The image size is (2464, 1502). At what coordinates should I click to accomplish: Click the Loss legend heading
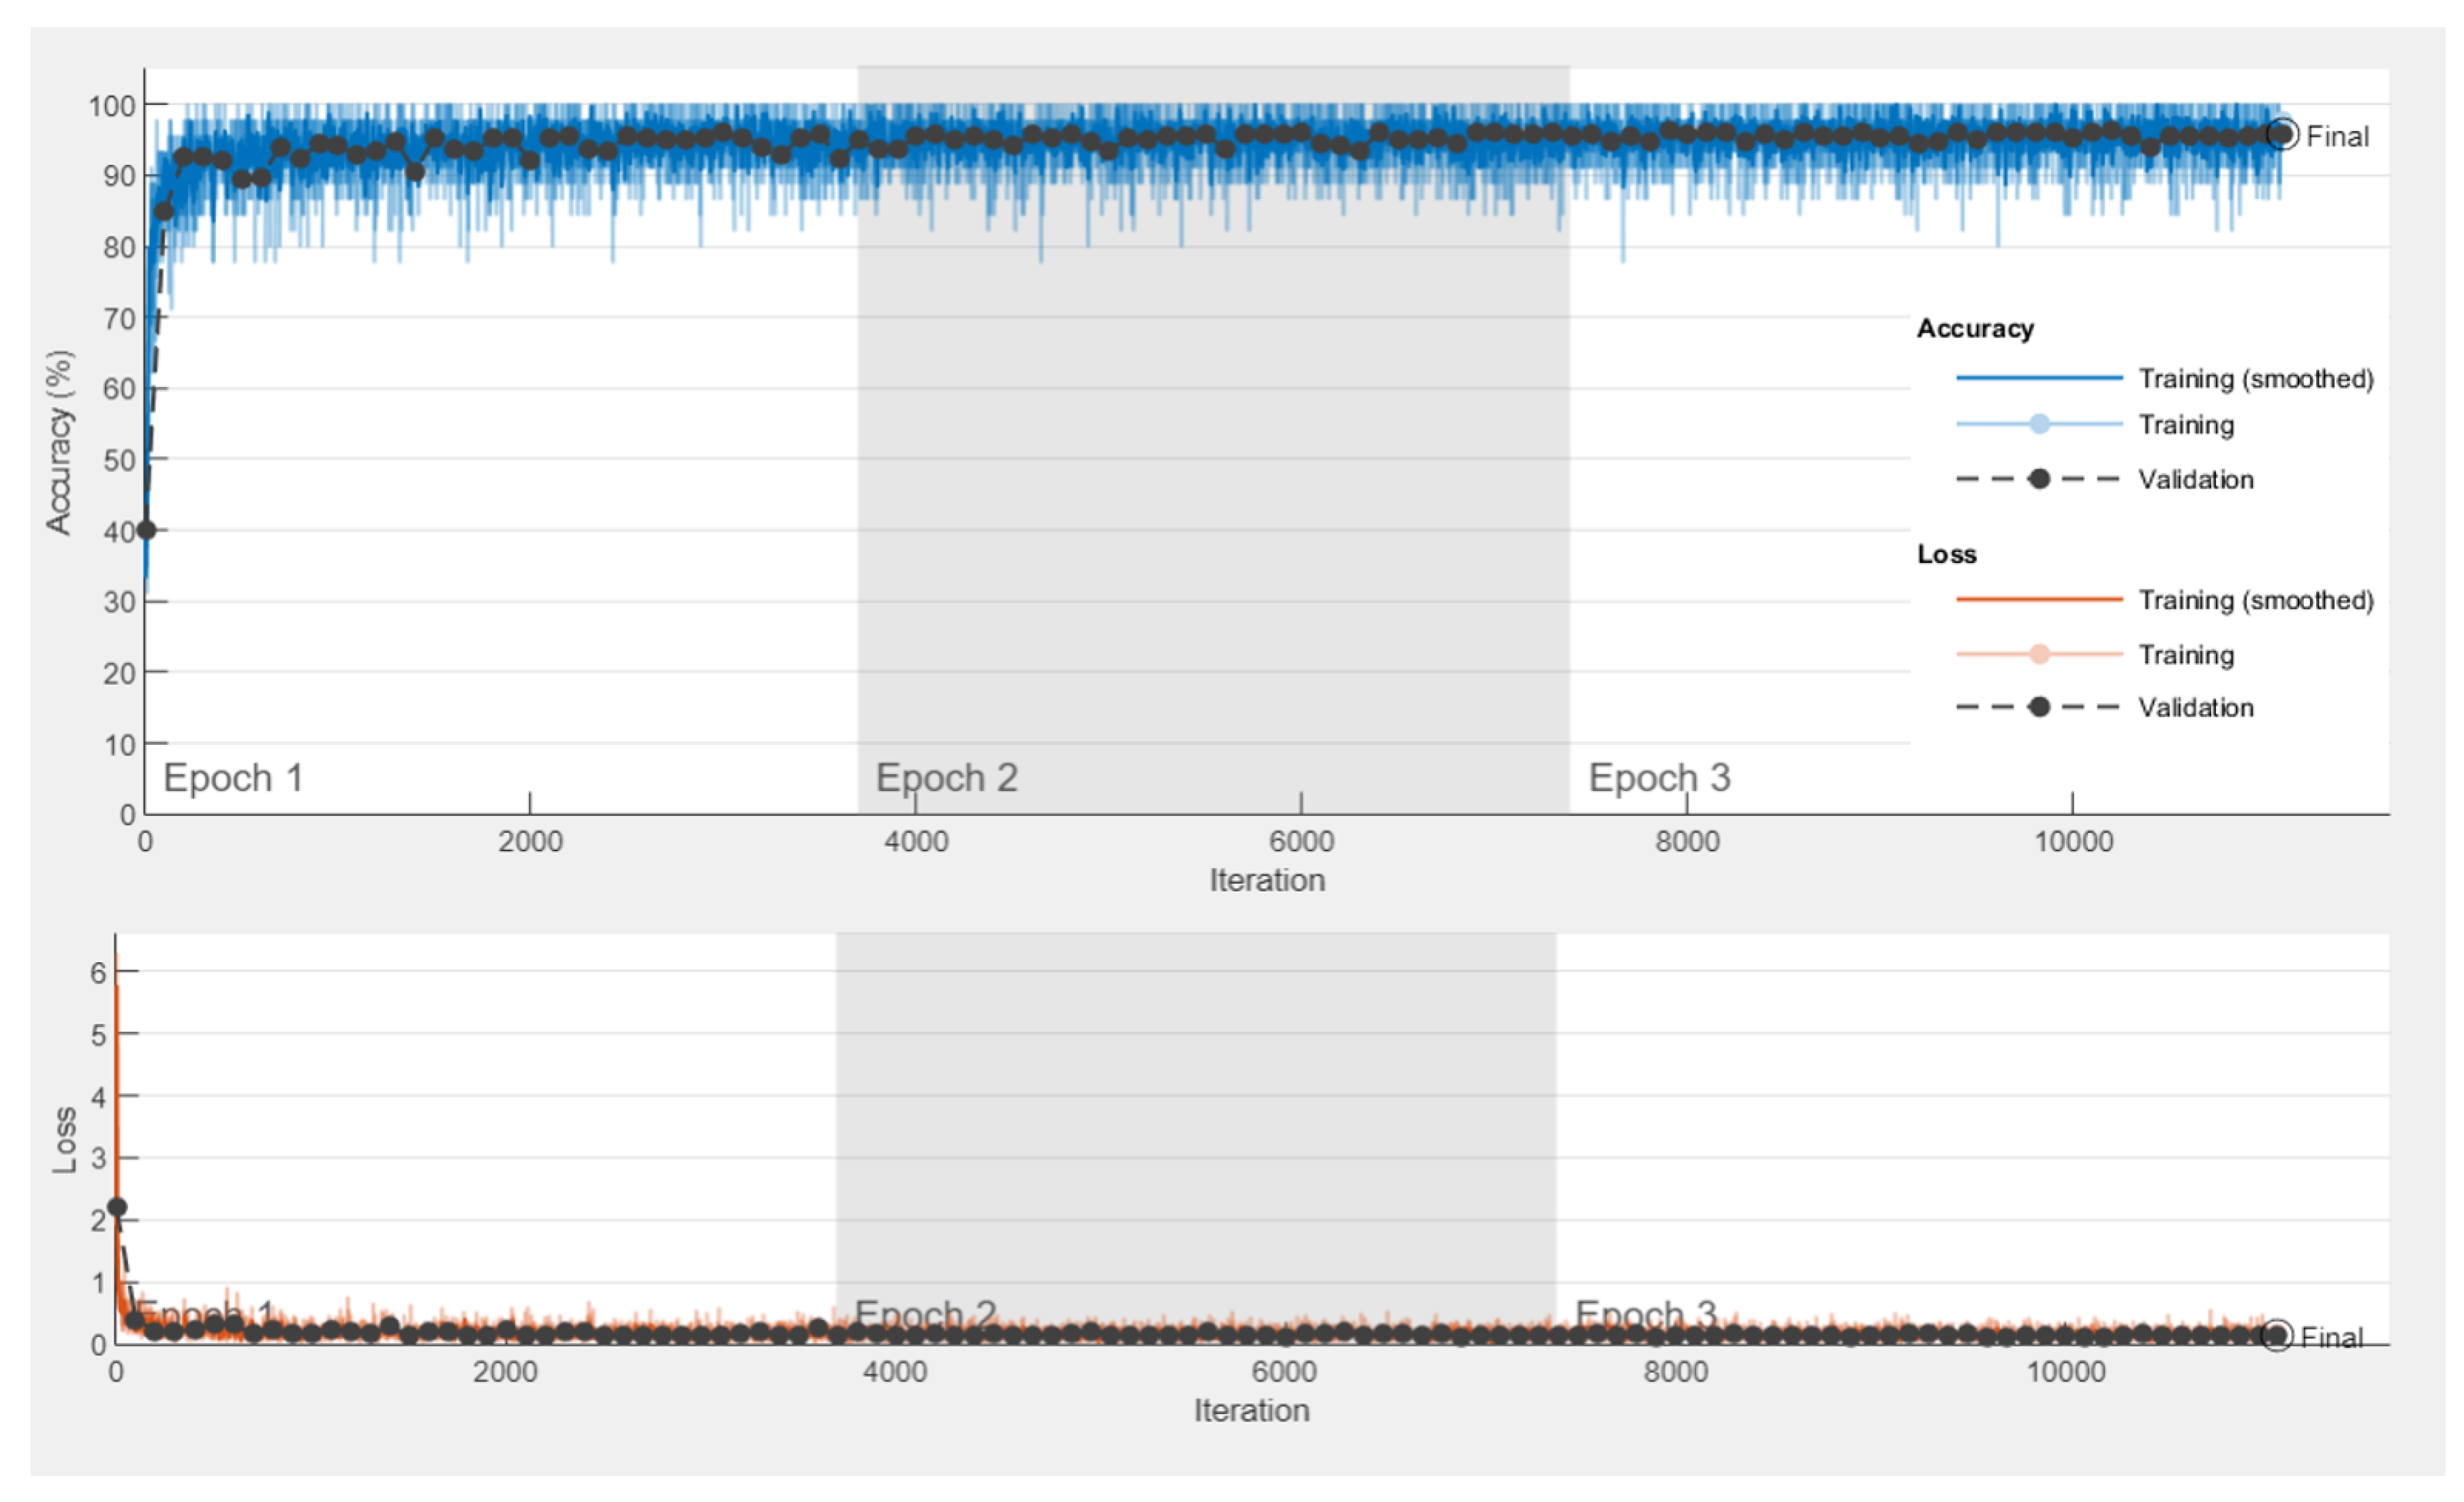(x=1946, y=554)
